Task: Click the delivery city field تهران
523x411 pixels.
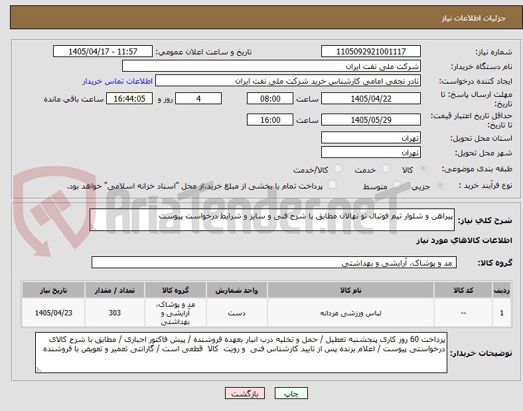Action: coord(370,153)
